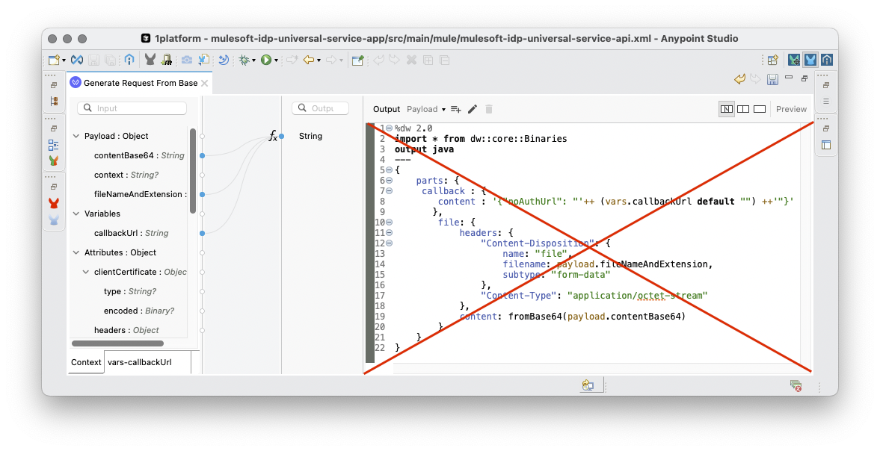Run the Mule application with the green play icon

(x=266, y=60)
